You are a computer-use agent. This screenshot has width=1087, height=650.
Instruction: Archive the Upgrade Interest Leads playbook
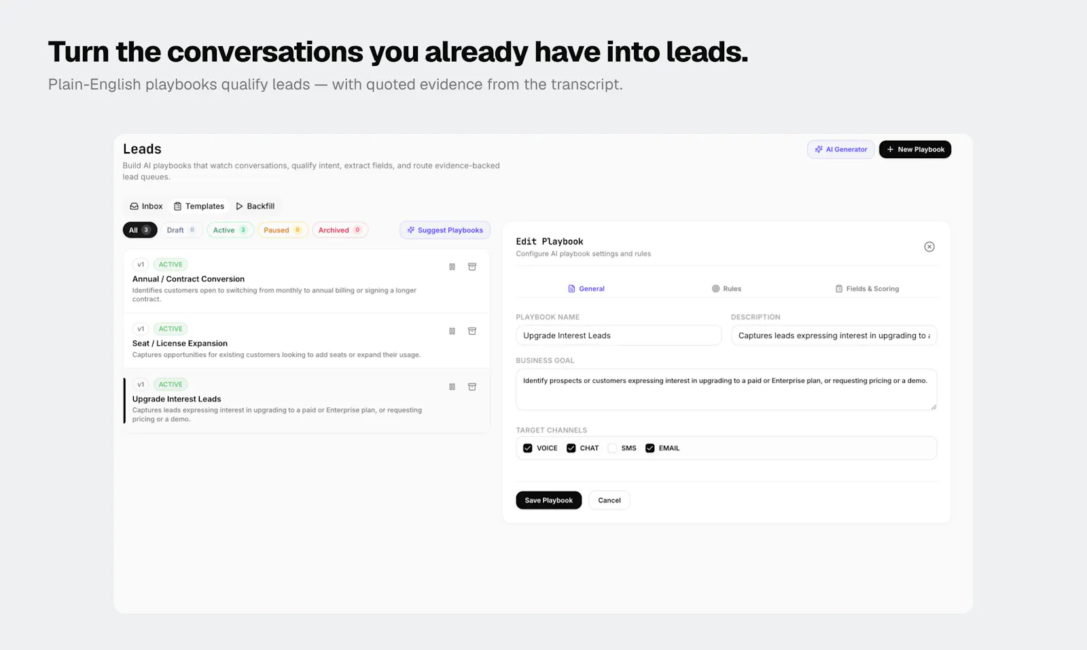click(x=472, y=386)
